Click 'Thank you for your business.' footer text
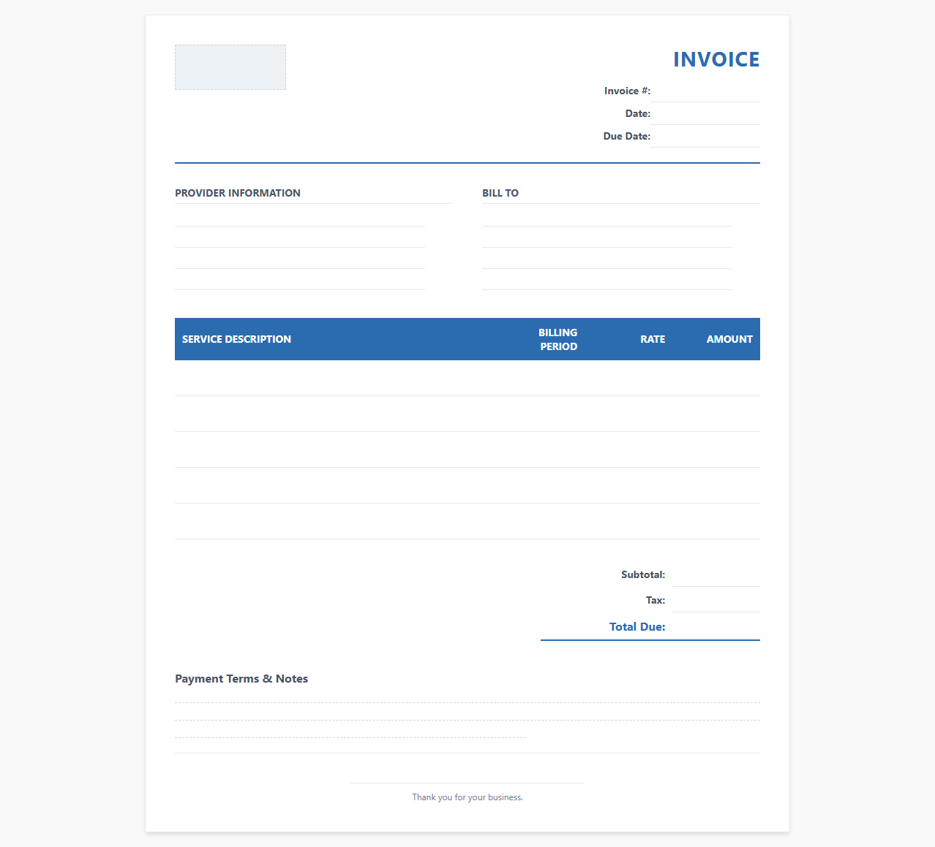935x847 pixels. 467,797
